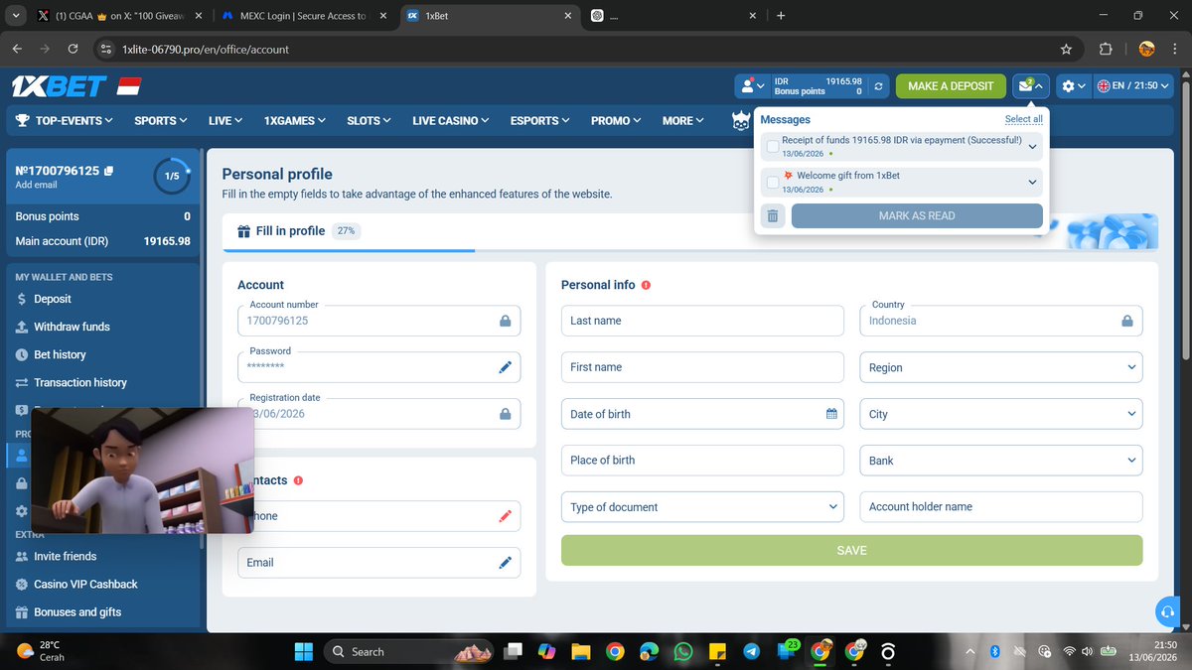Click the Place of birth field
This screenshot has height=670, width=1192.
(x=702, y=461)
